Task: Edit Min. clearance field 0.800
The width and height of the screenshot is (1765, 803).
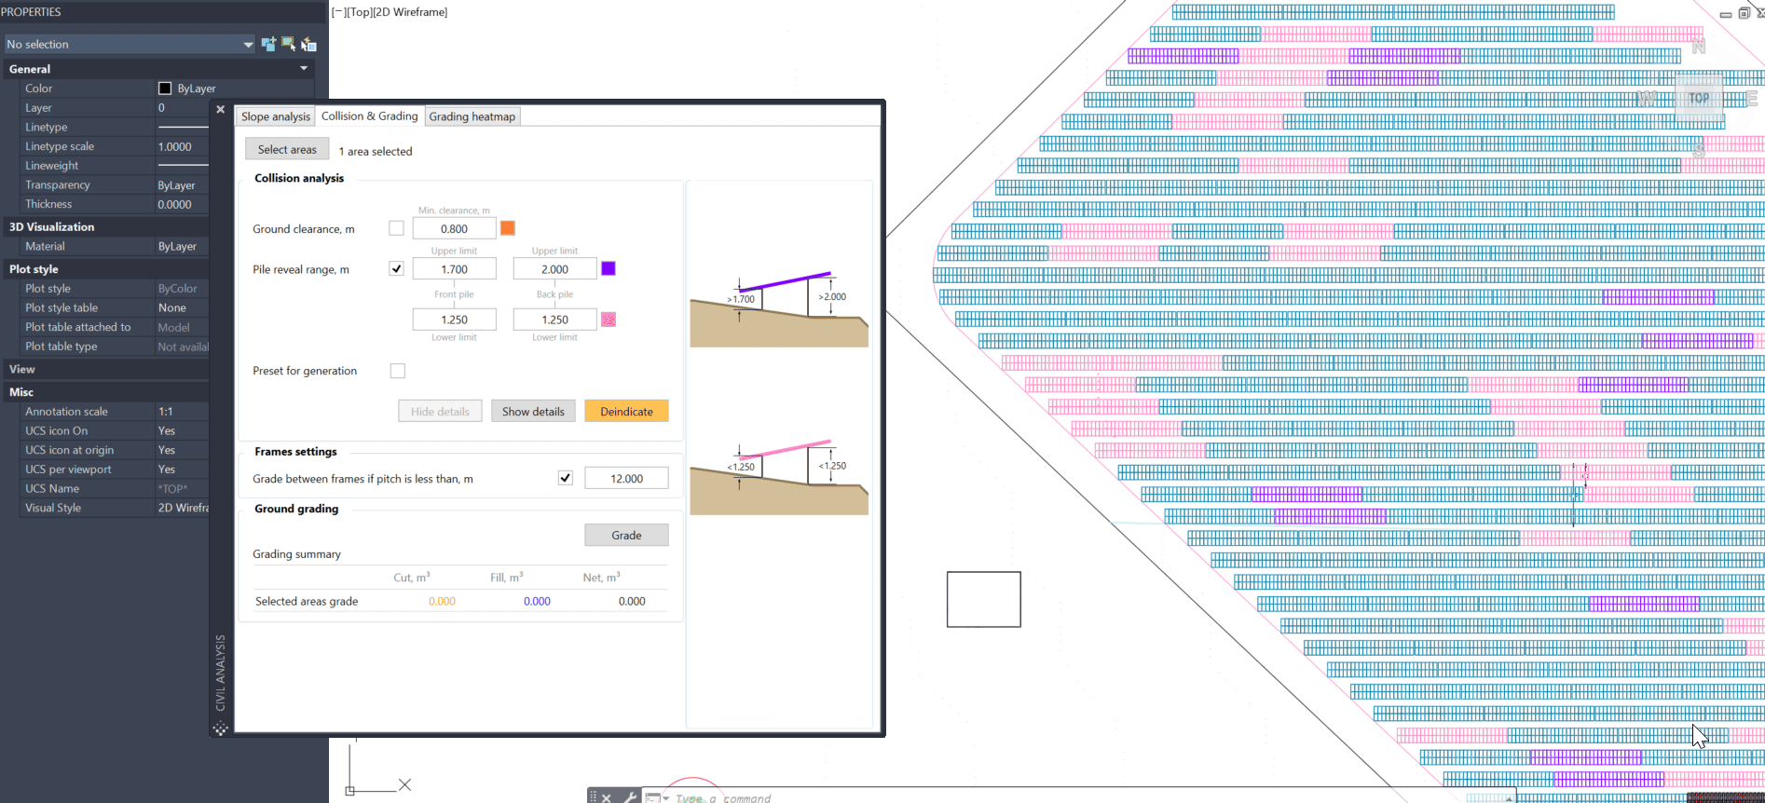Action: pos(454,228)
